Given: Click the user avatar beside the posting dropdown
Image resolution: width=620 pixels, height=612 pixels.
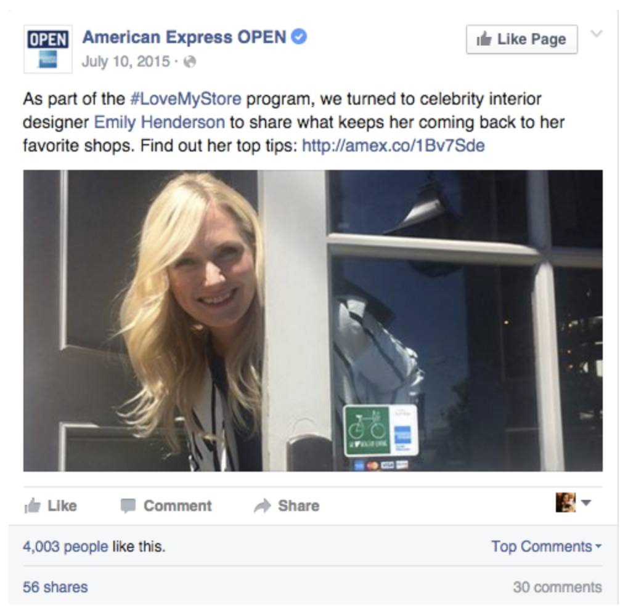Looking at the screenshot, I should point(565,502).
